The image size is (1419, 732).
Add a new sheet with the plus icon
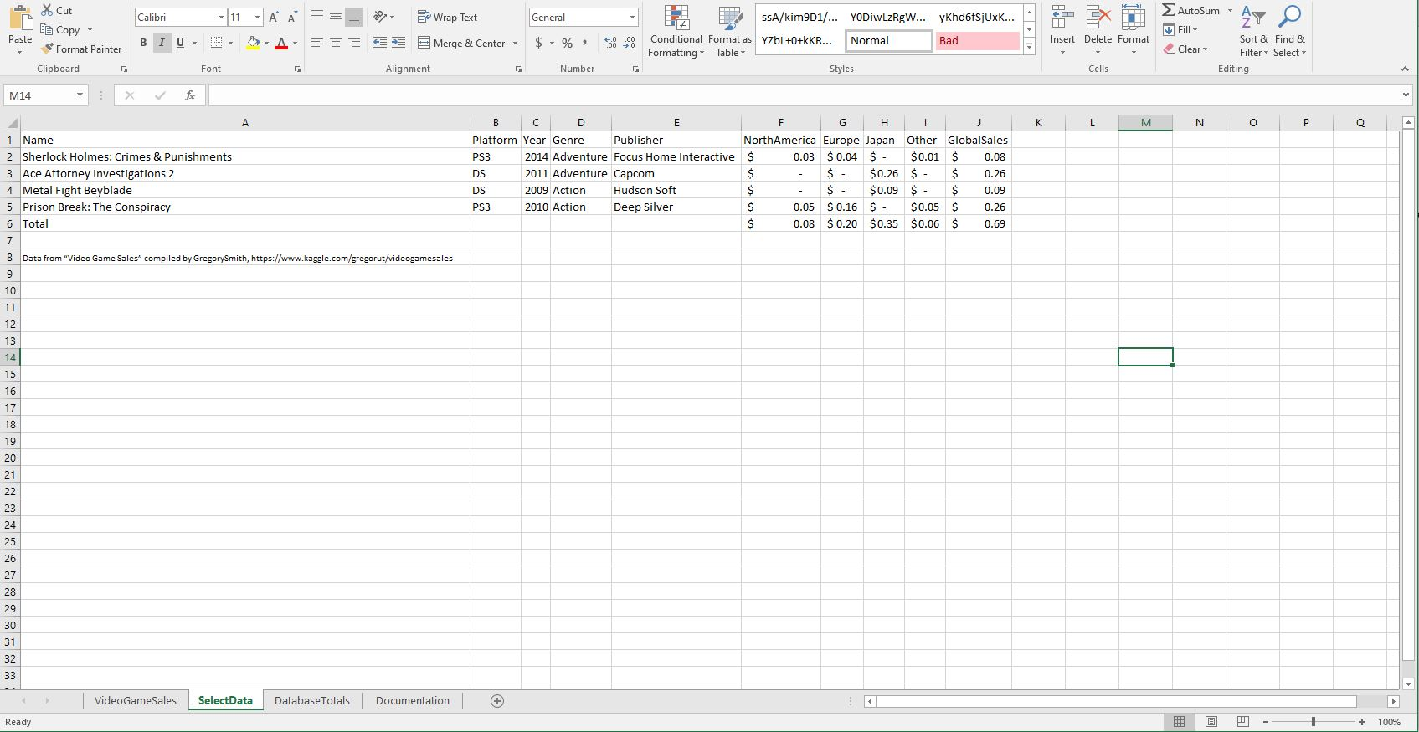497,701
